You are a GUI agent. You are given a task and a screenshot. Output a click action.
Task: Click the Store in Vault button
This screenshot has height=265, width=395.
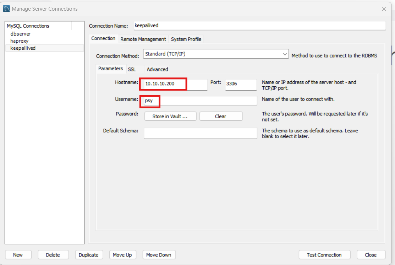[x=170, y=116]
